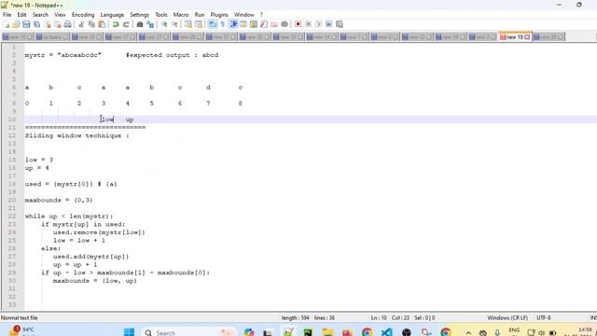The image size is (597, 336).
Task: Click the Open file toolbar icon
Action: point(16,24)
